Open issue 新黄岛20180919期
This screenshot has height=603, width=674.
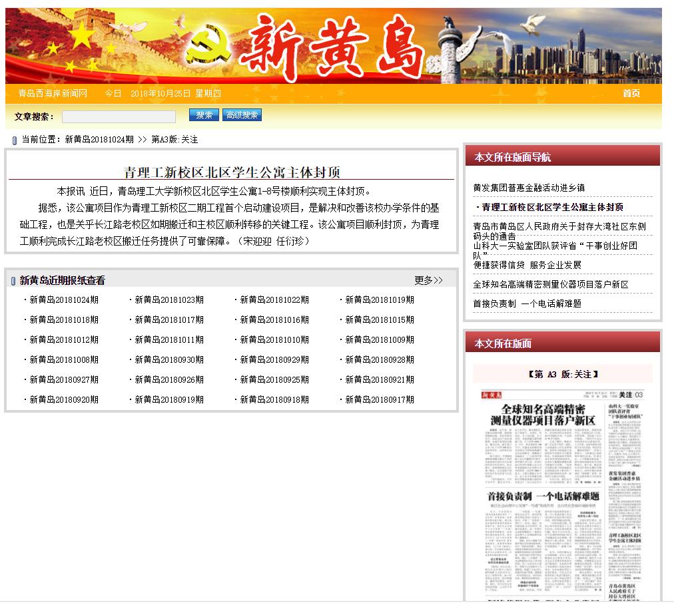(x=169, y=400)
